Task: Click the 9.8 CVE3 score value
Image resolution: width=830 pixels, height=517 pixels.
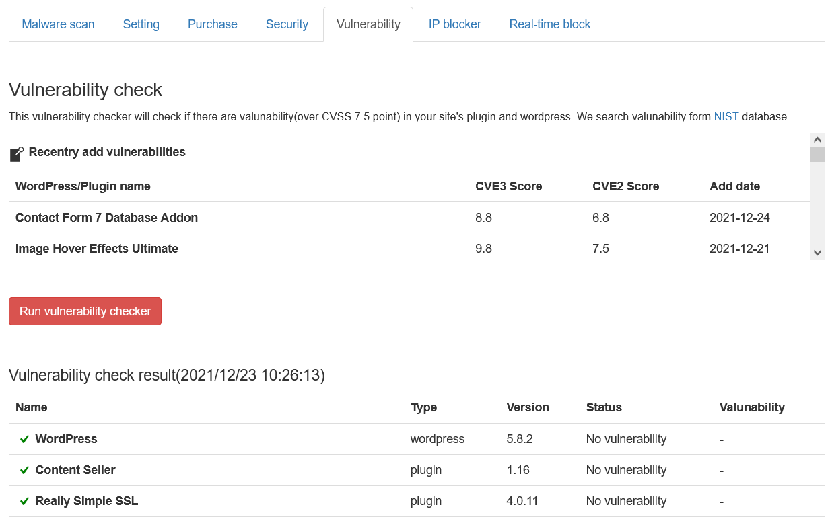Action: 483,249
